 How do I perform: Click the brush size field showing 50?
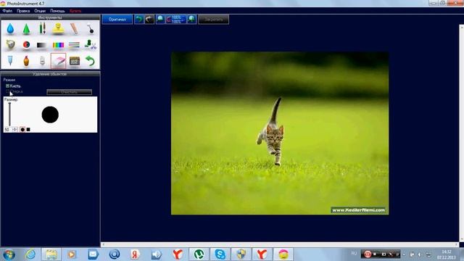[x=7, y=130]
